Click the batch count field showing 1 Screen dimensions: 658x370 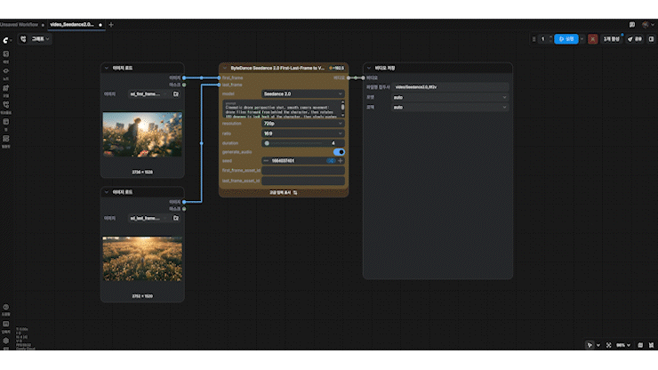pyautogui.click(x=544, y=39)
